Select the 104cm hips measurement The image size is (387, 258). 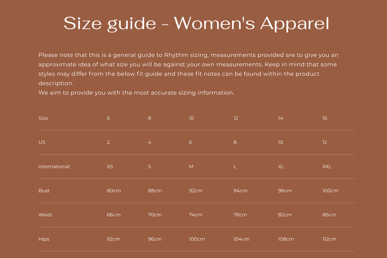coord(241,239)
